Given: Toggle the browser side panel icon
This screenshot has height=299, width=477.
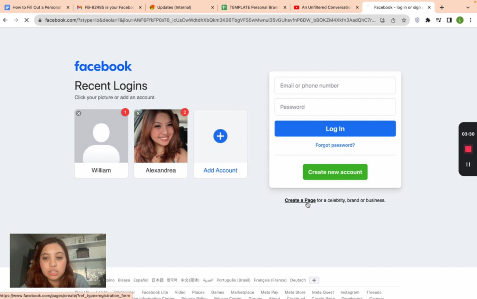Looking at the screenshot, I should click(x=449, y=20).
